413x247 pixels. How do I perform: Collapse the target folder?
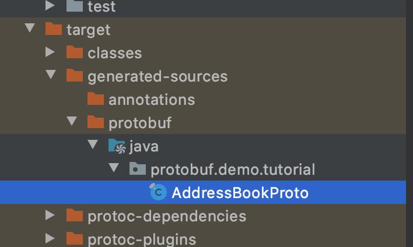click(30, 29)
